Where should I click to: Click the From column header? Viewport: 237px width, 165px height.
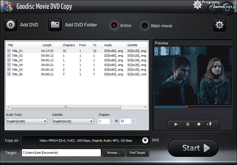[x=84, y=45]
